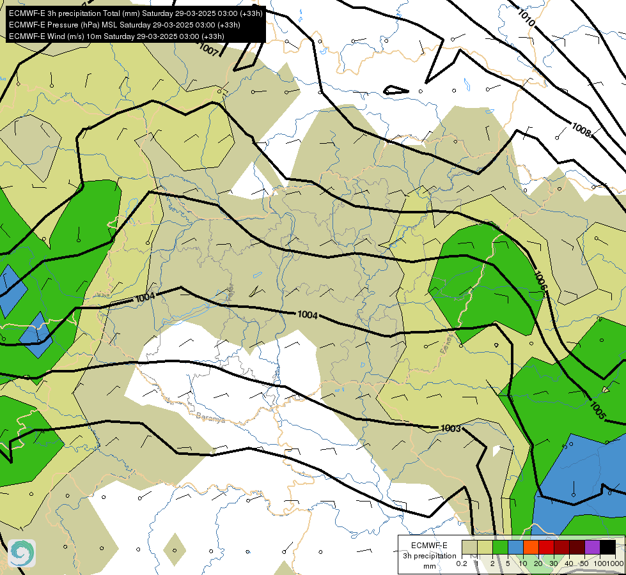Pick the purple 50–100 mm legend swatch
Viewport: 626px width, 575px height.
(593, 547)
